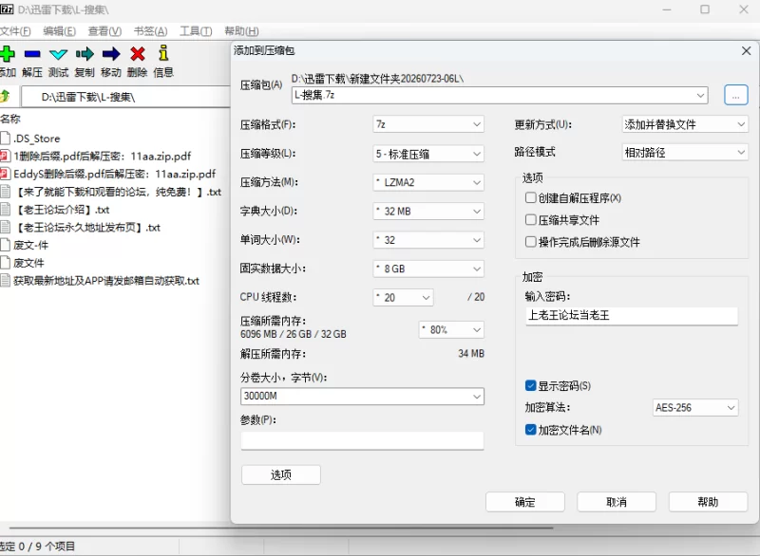
Task: Open the 工具(T) menu
Action: click(196, 31)
